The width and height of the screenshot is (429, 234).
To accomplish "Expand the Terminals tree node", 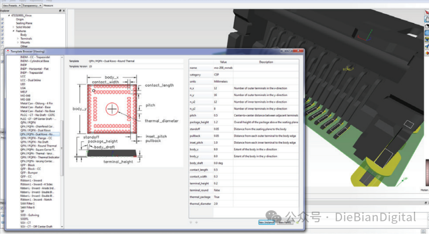I will tap(18, 39).
